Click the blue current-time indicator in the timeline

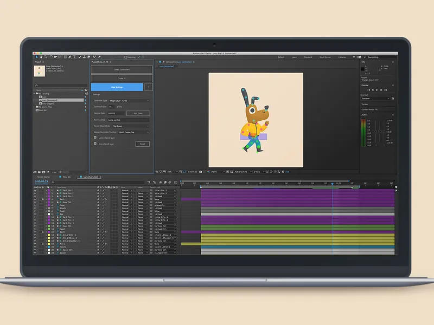[x=332, y=184]
